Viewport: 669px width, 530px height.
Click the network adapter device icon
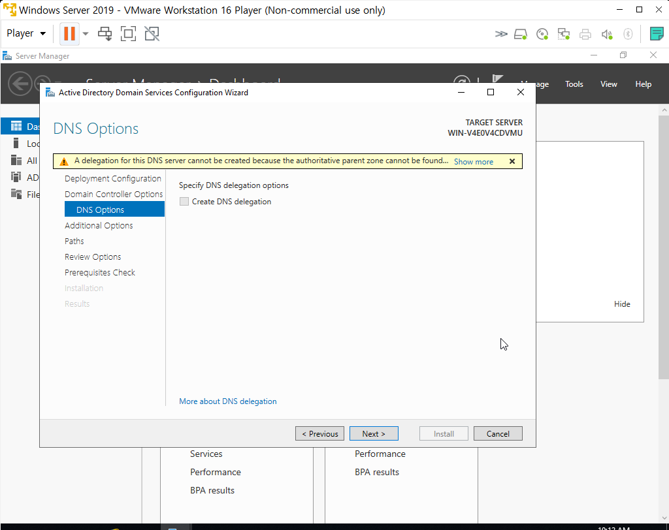click(564, 34)
